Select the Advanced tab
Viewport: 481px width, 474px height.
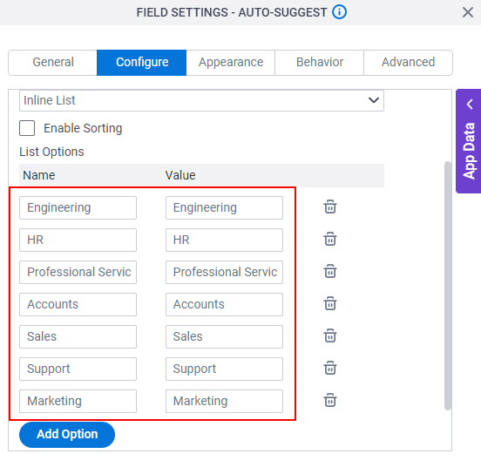click(408, 62)
